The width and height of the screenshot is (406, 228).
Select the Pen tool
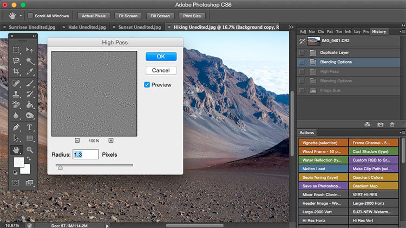click(x=16, y=128)
